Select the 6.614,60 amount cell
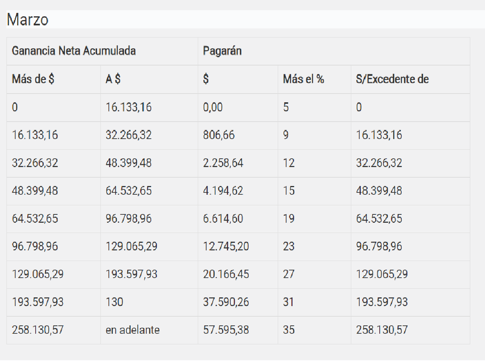Viewport: 485px width, 361px height. [223, 219]
